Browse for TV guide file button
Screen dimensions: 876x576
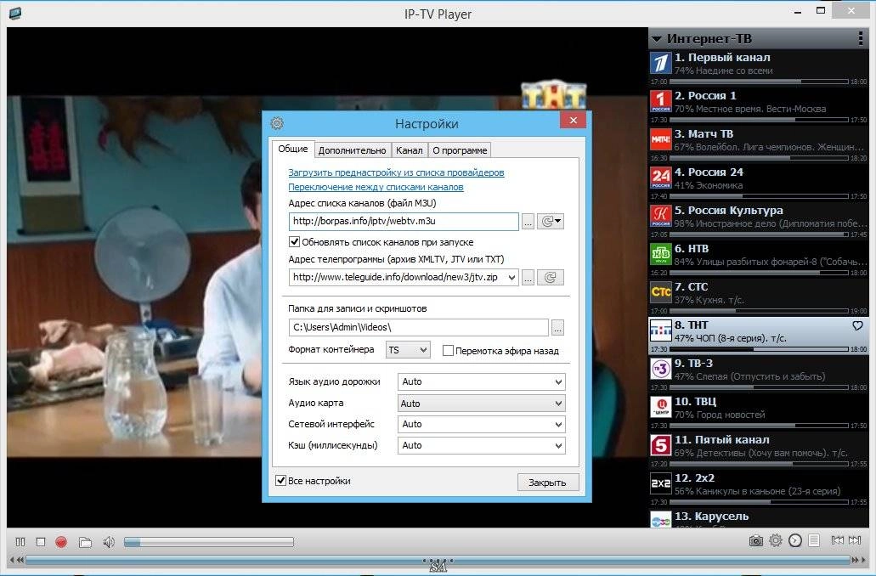tap(528, 278)
